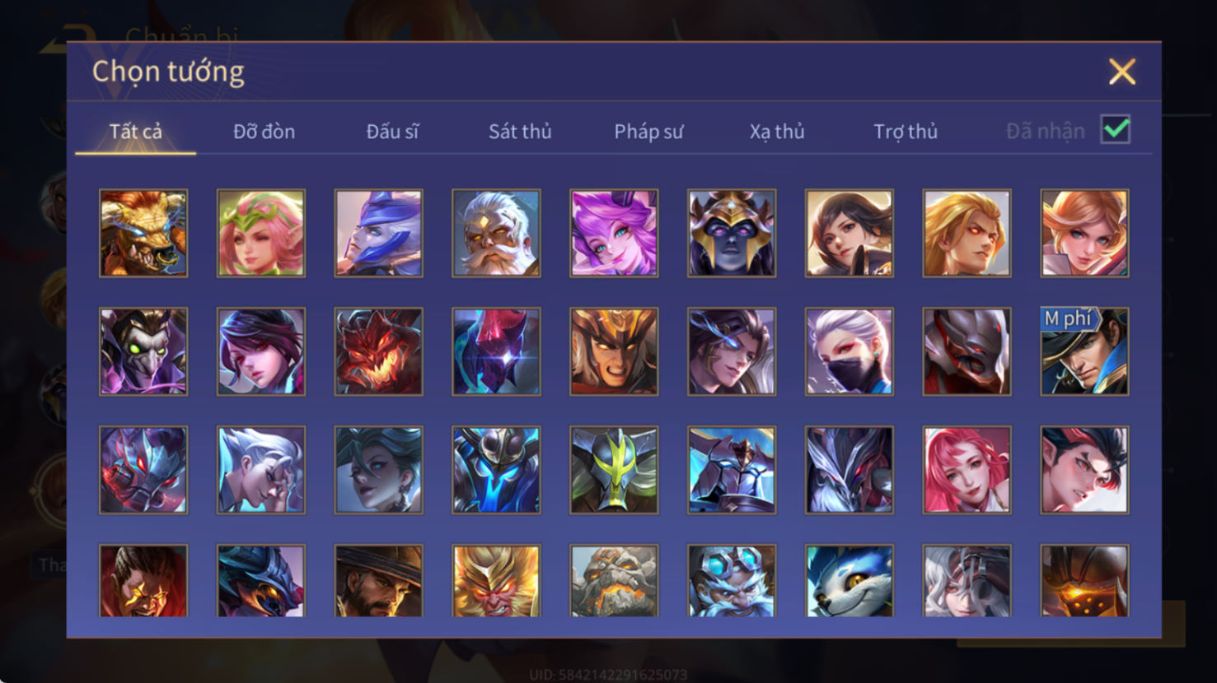Filter heroes by Xạ thủ
Screen dimensions: 1217x683
(777, 132)
